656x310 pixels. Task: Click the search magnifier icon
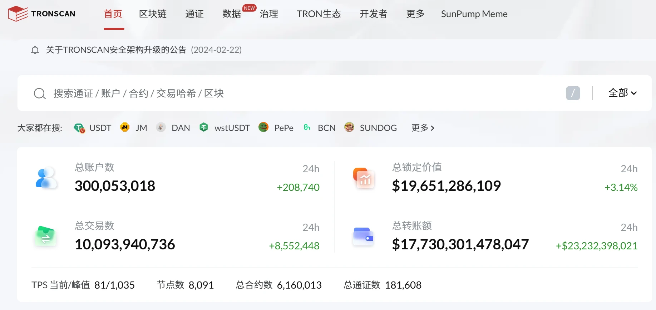pyautogui.click(x=40, y=93)
